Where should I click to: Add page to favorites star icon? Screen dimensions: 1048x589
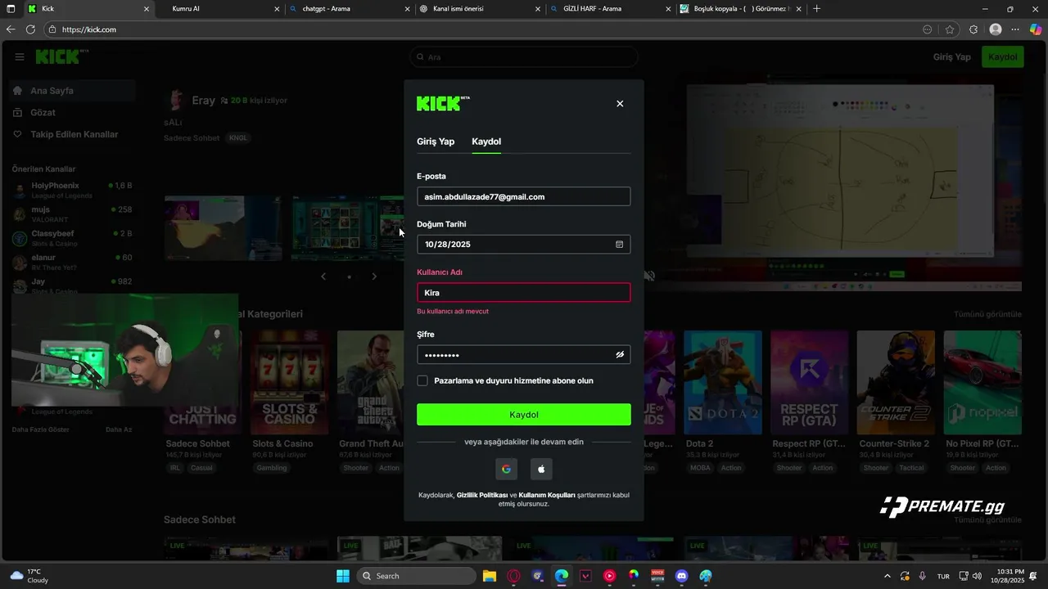click(x=950, y=29)
